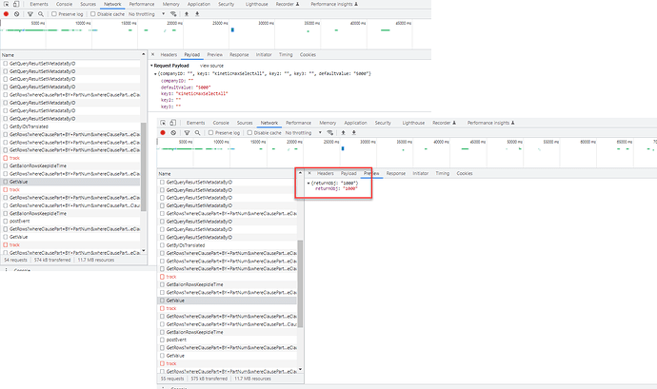Screen dimensions: 657x389
Task: Select postEvent request in lower list
Action: [x=228, y=340]
